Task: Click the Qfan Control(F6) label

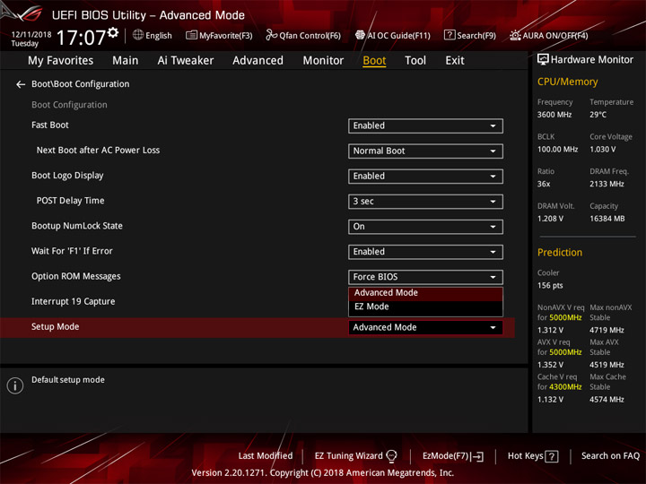Action: click(310, 35)
